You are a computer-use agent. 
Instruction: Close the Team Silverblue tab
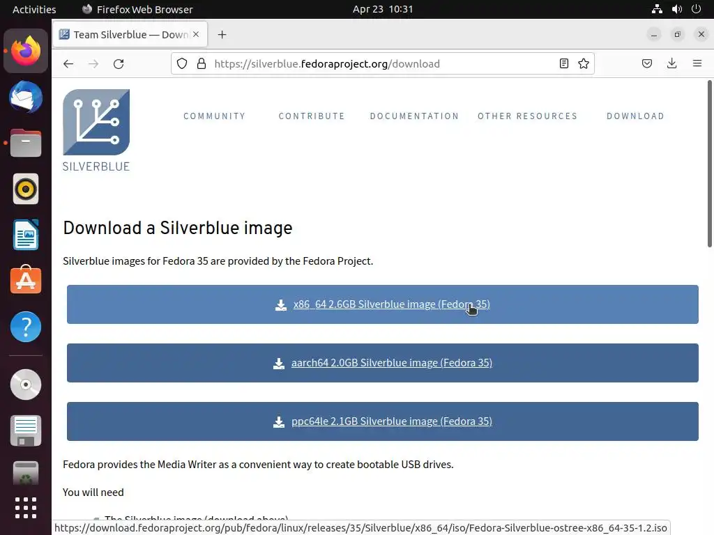196,34
